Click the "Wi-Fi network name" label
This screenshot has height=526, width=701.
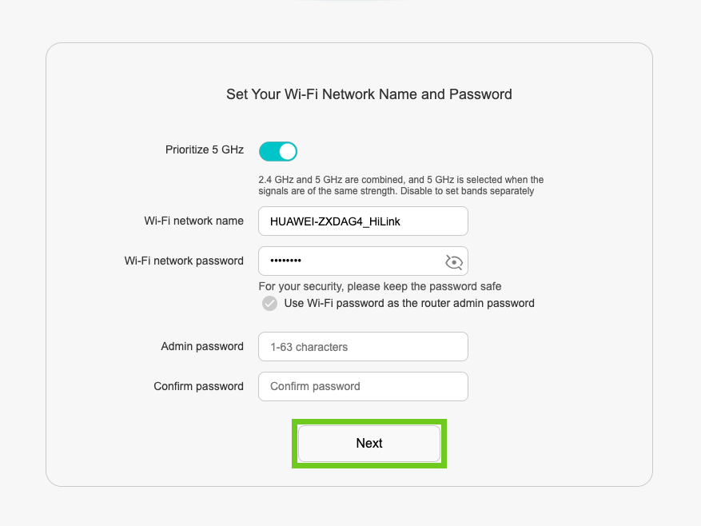coord(193,221)
